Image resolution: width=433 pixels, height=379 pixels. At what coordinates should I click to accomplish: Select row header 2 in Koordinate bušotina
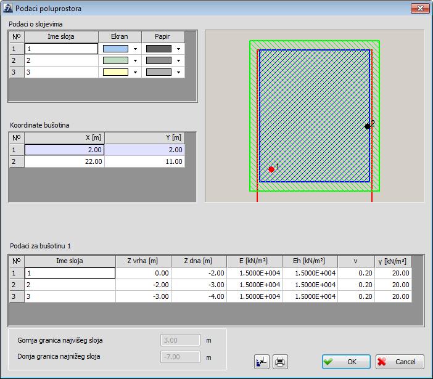point(17,161)
